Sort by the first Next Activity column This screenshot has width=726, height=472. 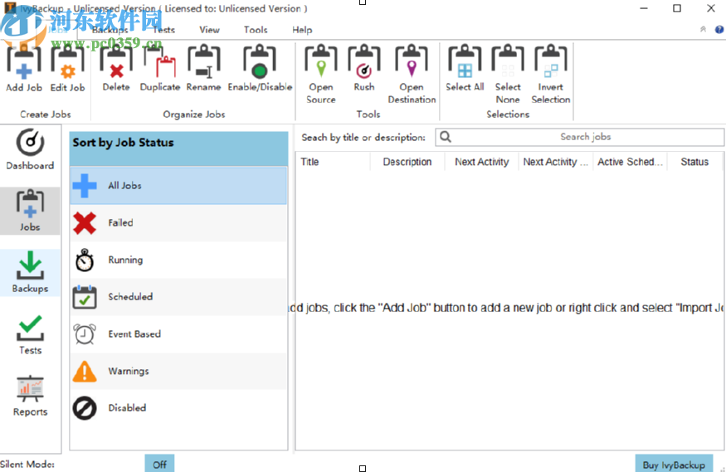click(x=481, y=162)
